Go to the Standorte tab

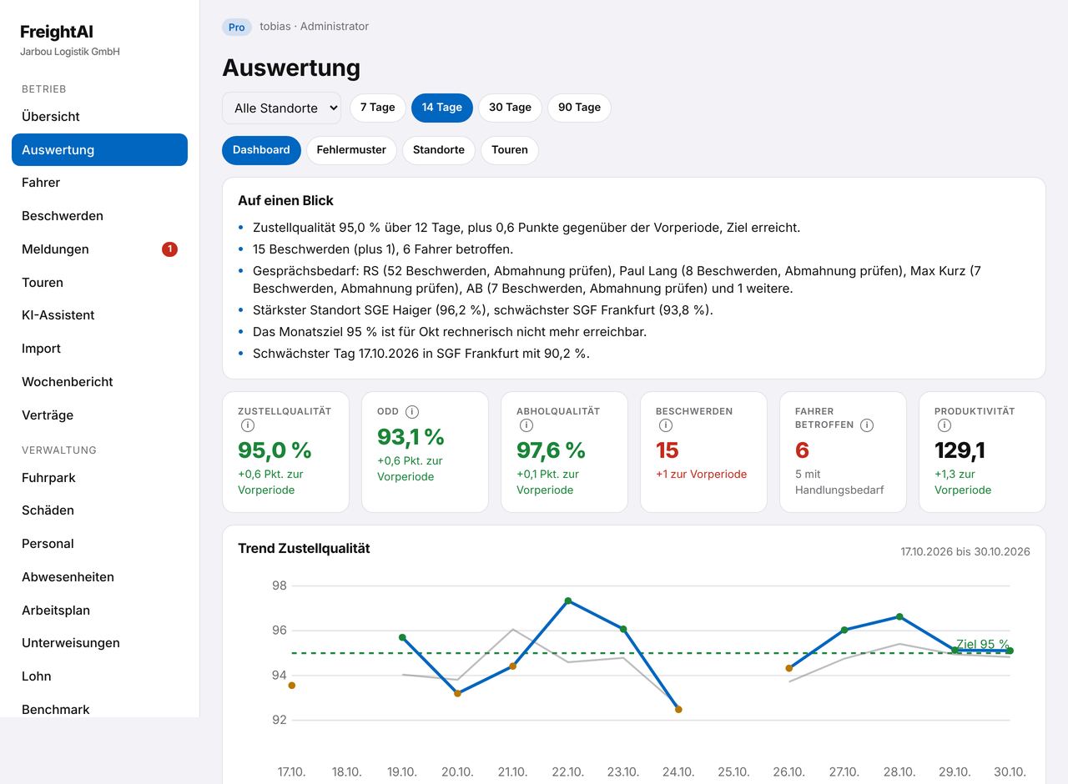439,150
